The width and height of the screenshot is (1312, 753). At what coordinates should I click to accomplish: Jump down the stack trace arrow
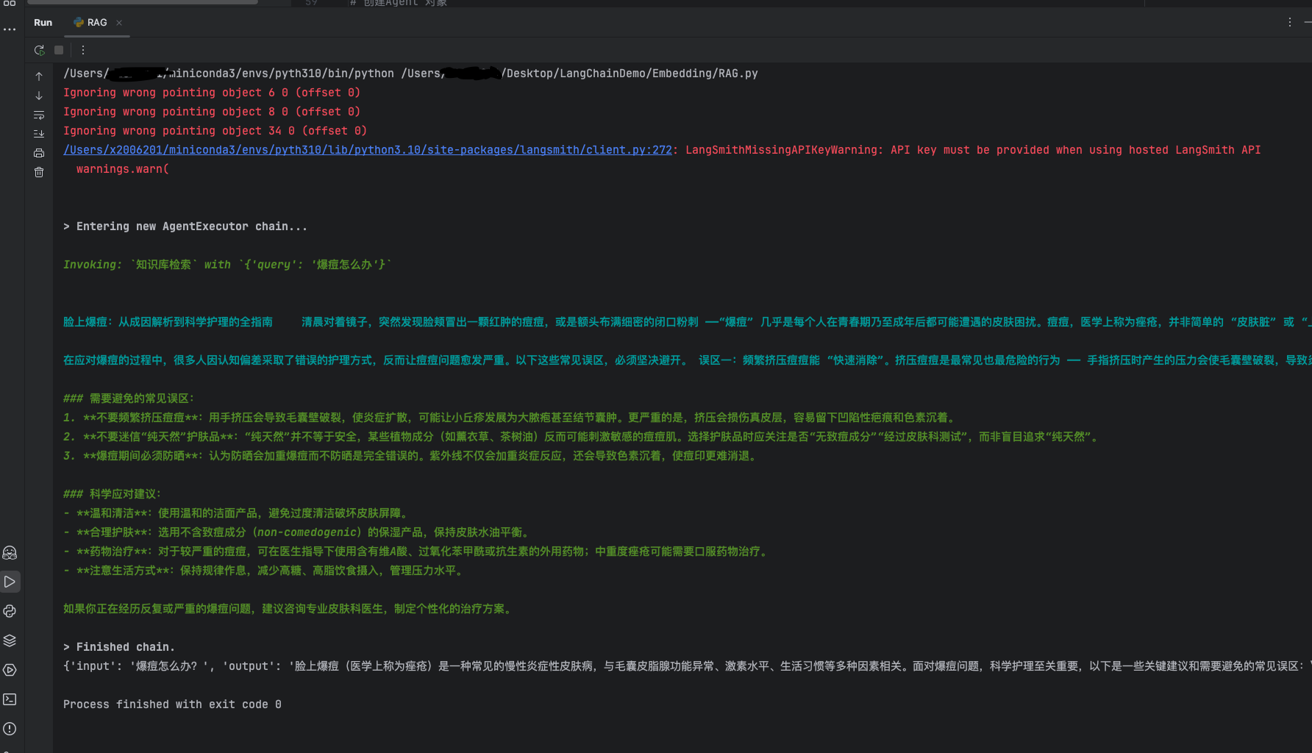tap(39, 96)
